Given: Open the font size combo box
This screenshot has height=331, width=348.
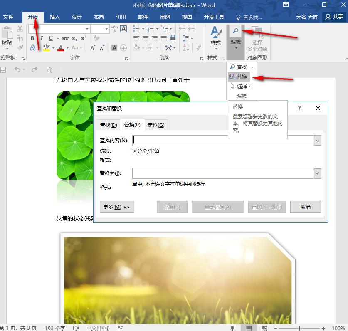Looking at the screenshot, I should (100, 29).
